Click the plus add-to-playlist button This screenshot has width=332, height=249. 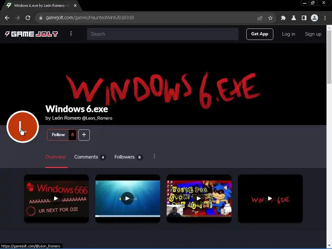[x=84, y=135]
